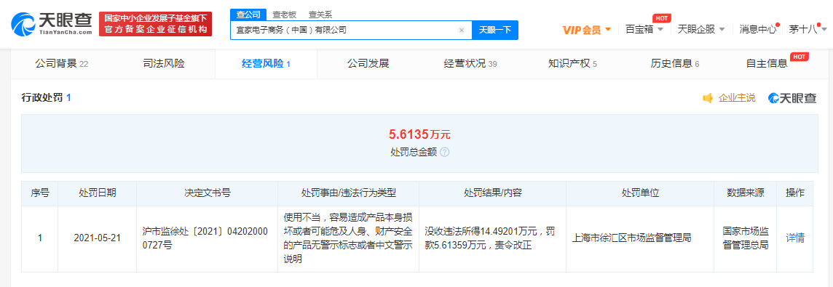Image resolution: width=833 pixels, height=287 pixels.
Task: Click the penalty date 2021-05-21 cell
Action: tap(98, 239)
